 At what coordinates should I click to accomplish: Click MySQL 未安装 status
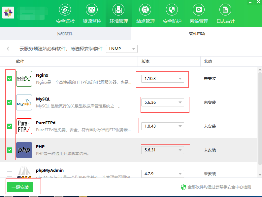(210, 102)
